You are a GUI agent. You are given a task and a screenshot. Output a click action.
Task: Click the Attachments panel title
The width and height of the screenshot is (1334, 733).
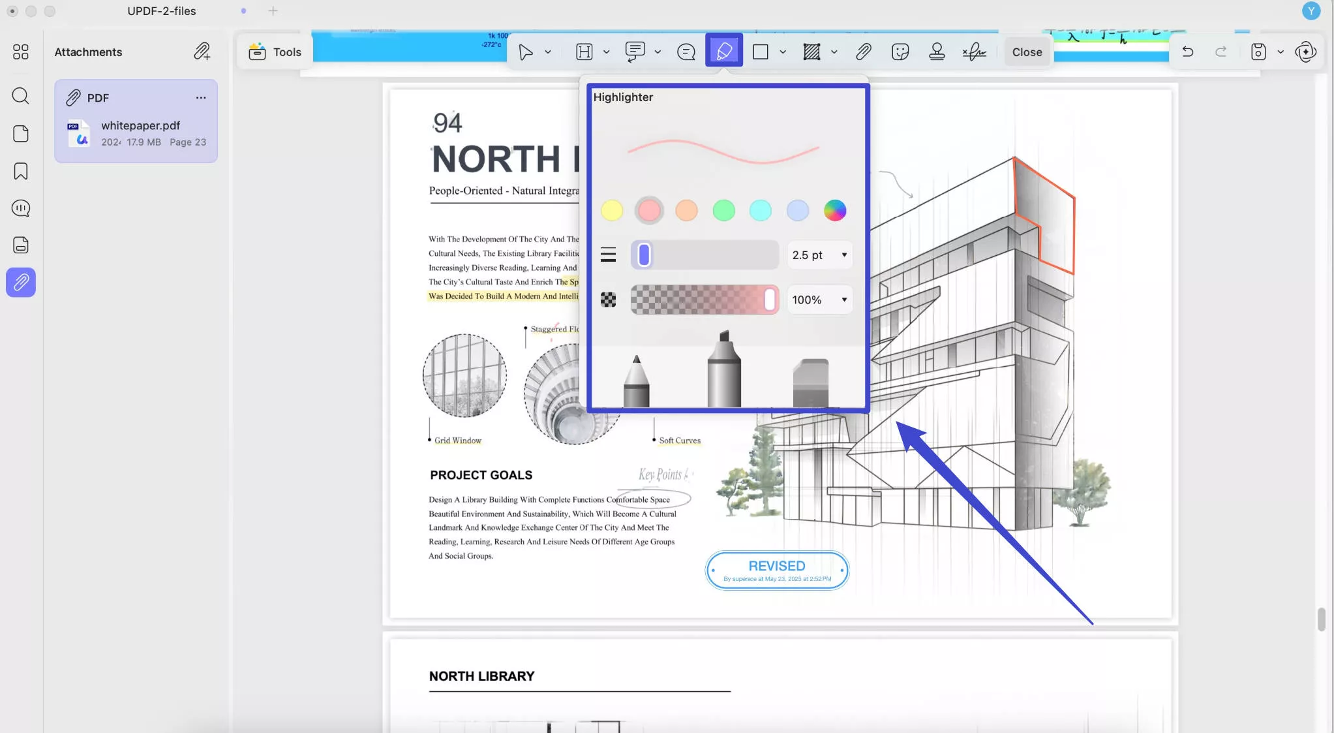pos(88,52)
